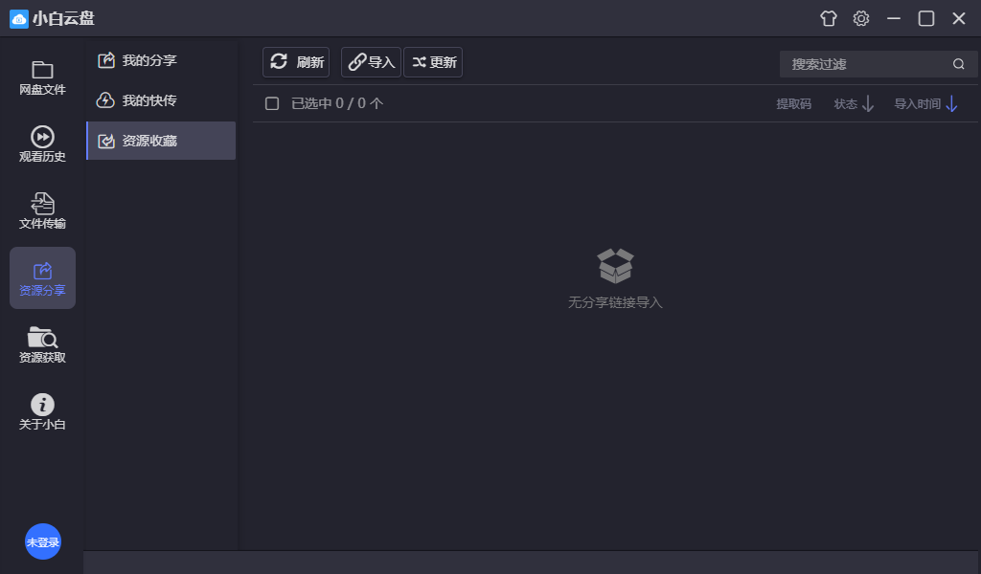Select the 资源分享 sidebar icon
The image size is (981, 574).
(x=41, y=277)
